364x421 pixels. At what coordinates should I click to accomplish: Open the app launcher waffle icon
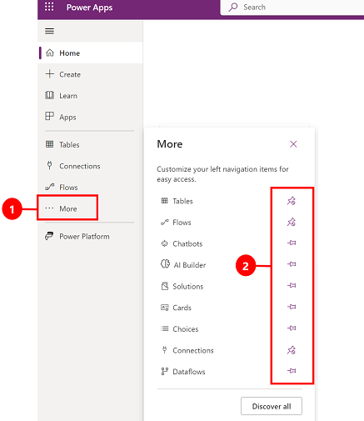point(49,7)
